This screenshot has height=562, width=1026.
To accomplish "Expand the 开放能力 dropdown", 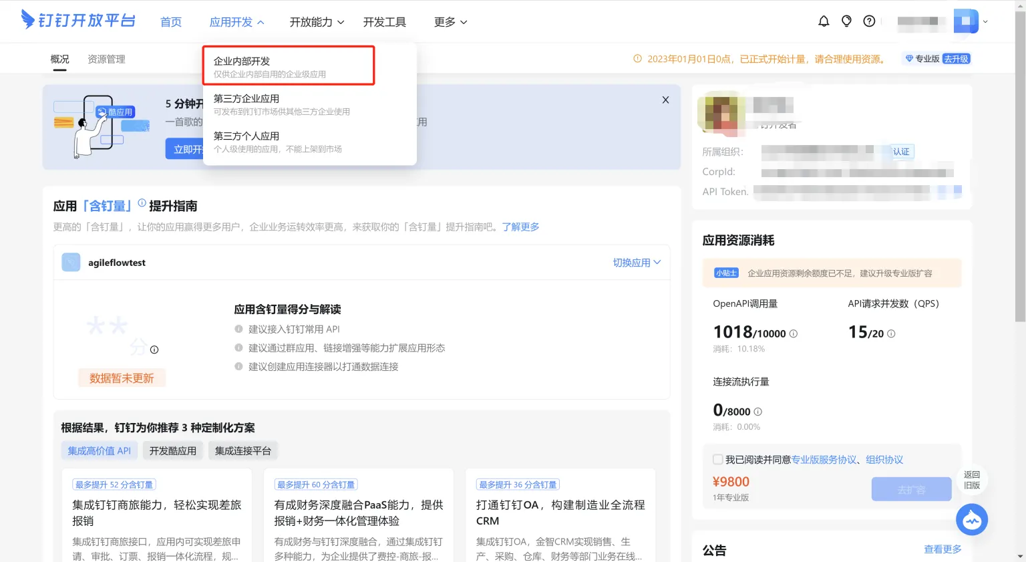I will click(317, 22).
